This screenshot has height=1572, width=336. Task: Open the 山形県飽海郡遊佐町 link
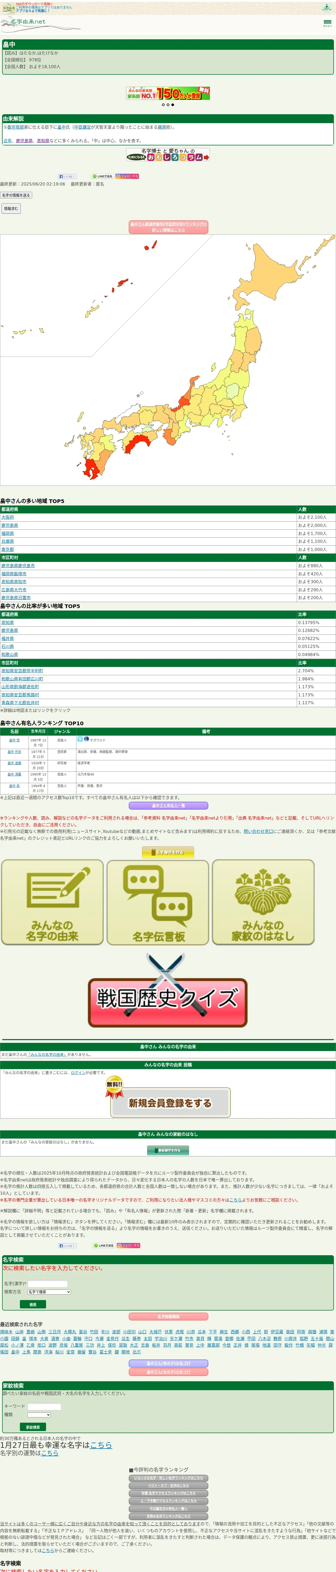pyautogui.click(x=20, y=686)
